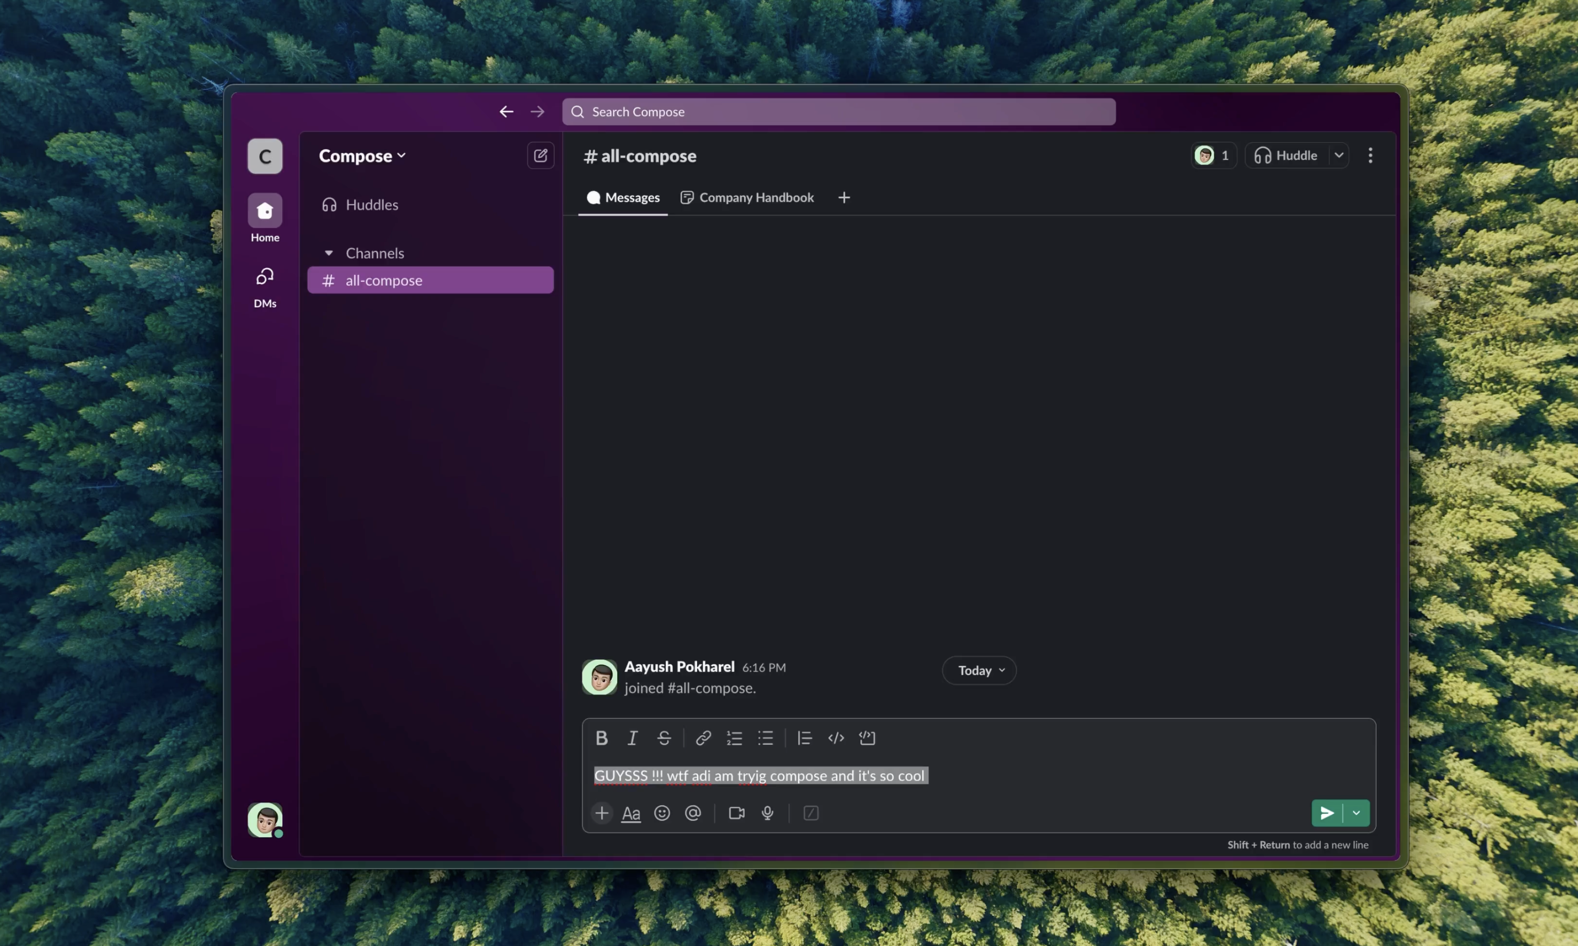This screenshot has width=1578, height=946.
Task: Compose a new message with pencil icon
Action: [541, 156]
